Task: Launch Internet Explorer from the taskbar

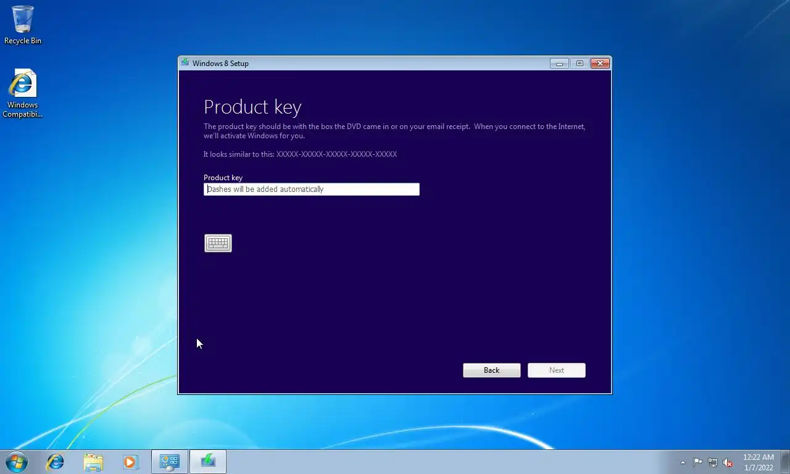Action: [56, 462]
